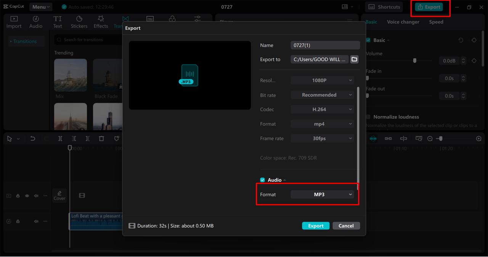Click the Split clip tool
The image size is (488, 257).
60,139
